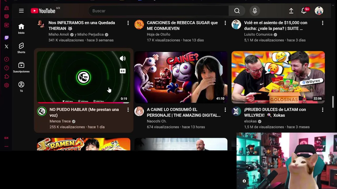This screenshot has height=189, width=337.
Task: Open options menu for Volé en el asiento video
Action: (x=323, y=23)
